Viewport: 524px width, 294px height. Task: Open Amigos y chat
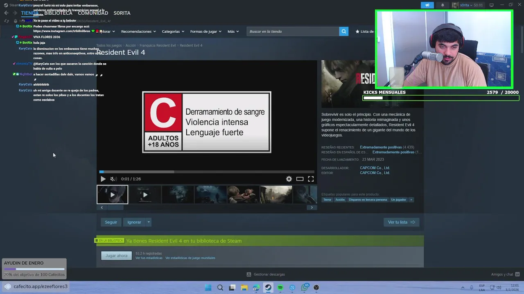pyautogui.click(x=505, y=274)
